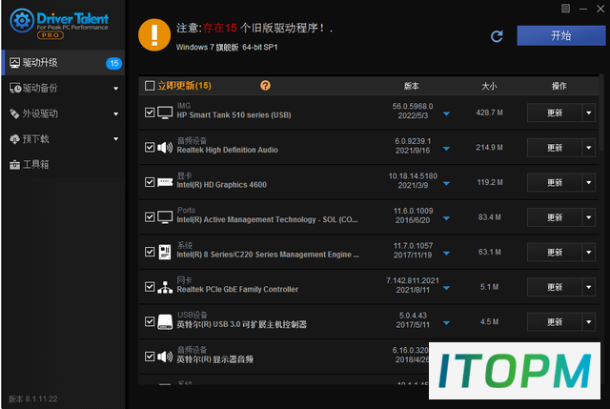Open update options arrow for HP Smart Tank row

(589, 112)
